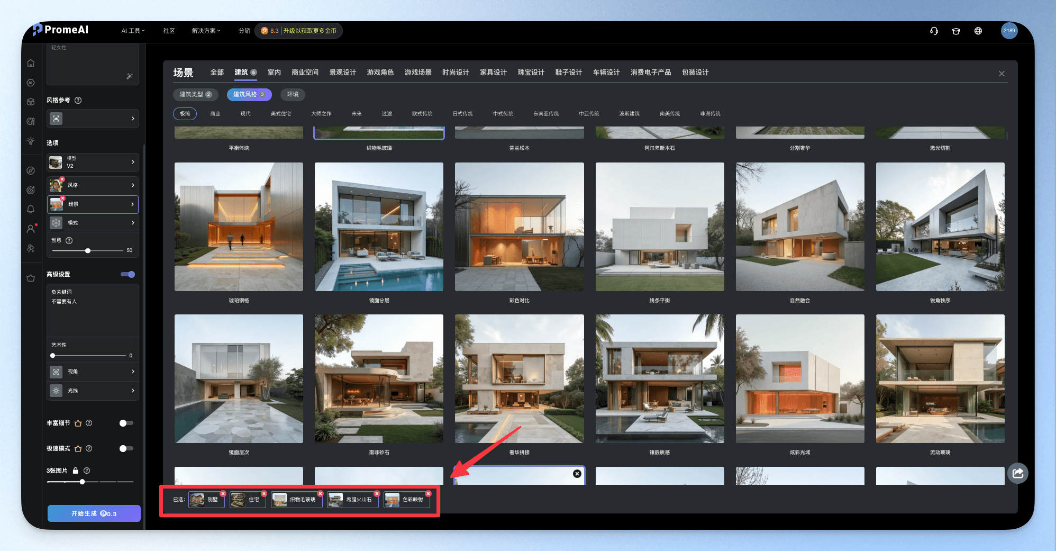Viewport: 1056px width, 551px height.
Task: Enable the 极速模式 toggle
Action: (126, 448)
